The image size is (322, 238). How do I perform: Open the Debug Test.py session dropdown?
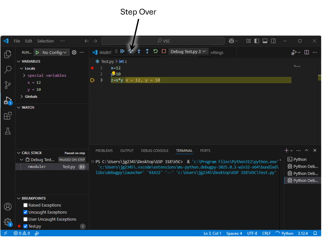188,51
